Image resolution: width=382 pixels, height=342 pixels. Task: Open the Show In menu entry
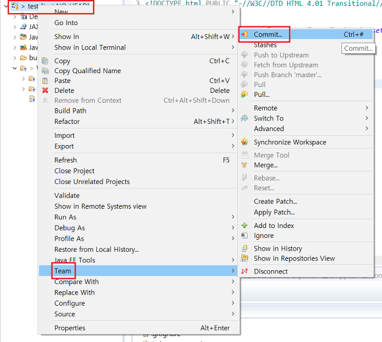point(139,36)
